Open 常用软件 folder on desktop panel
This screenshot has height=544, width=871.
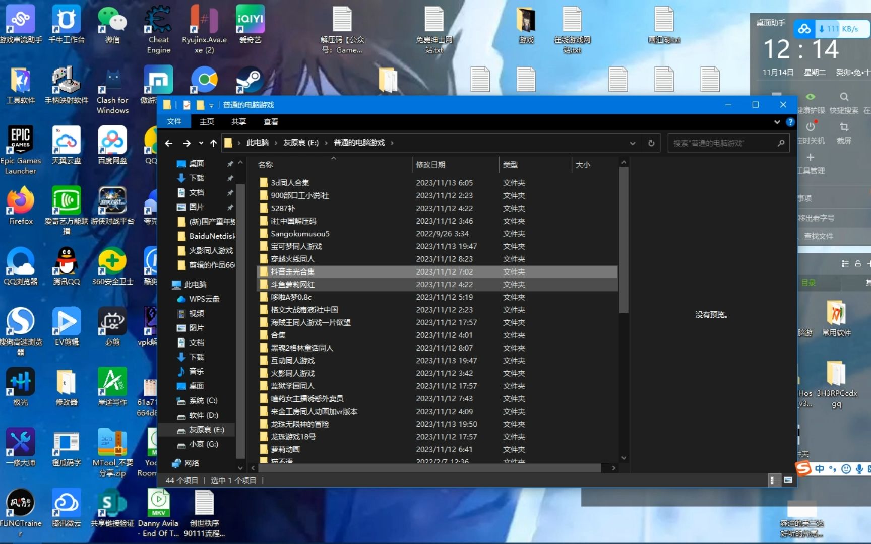point(836,319)
